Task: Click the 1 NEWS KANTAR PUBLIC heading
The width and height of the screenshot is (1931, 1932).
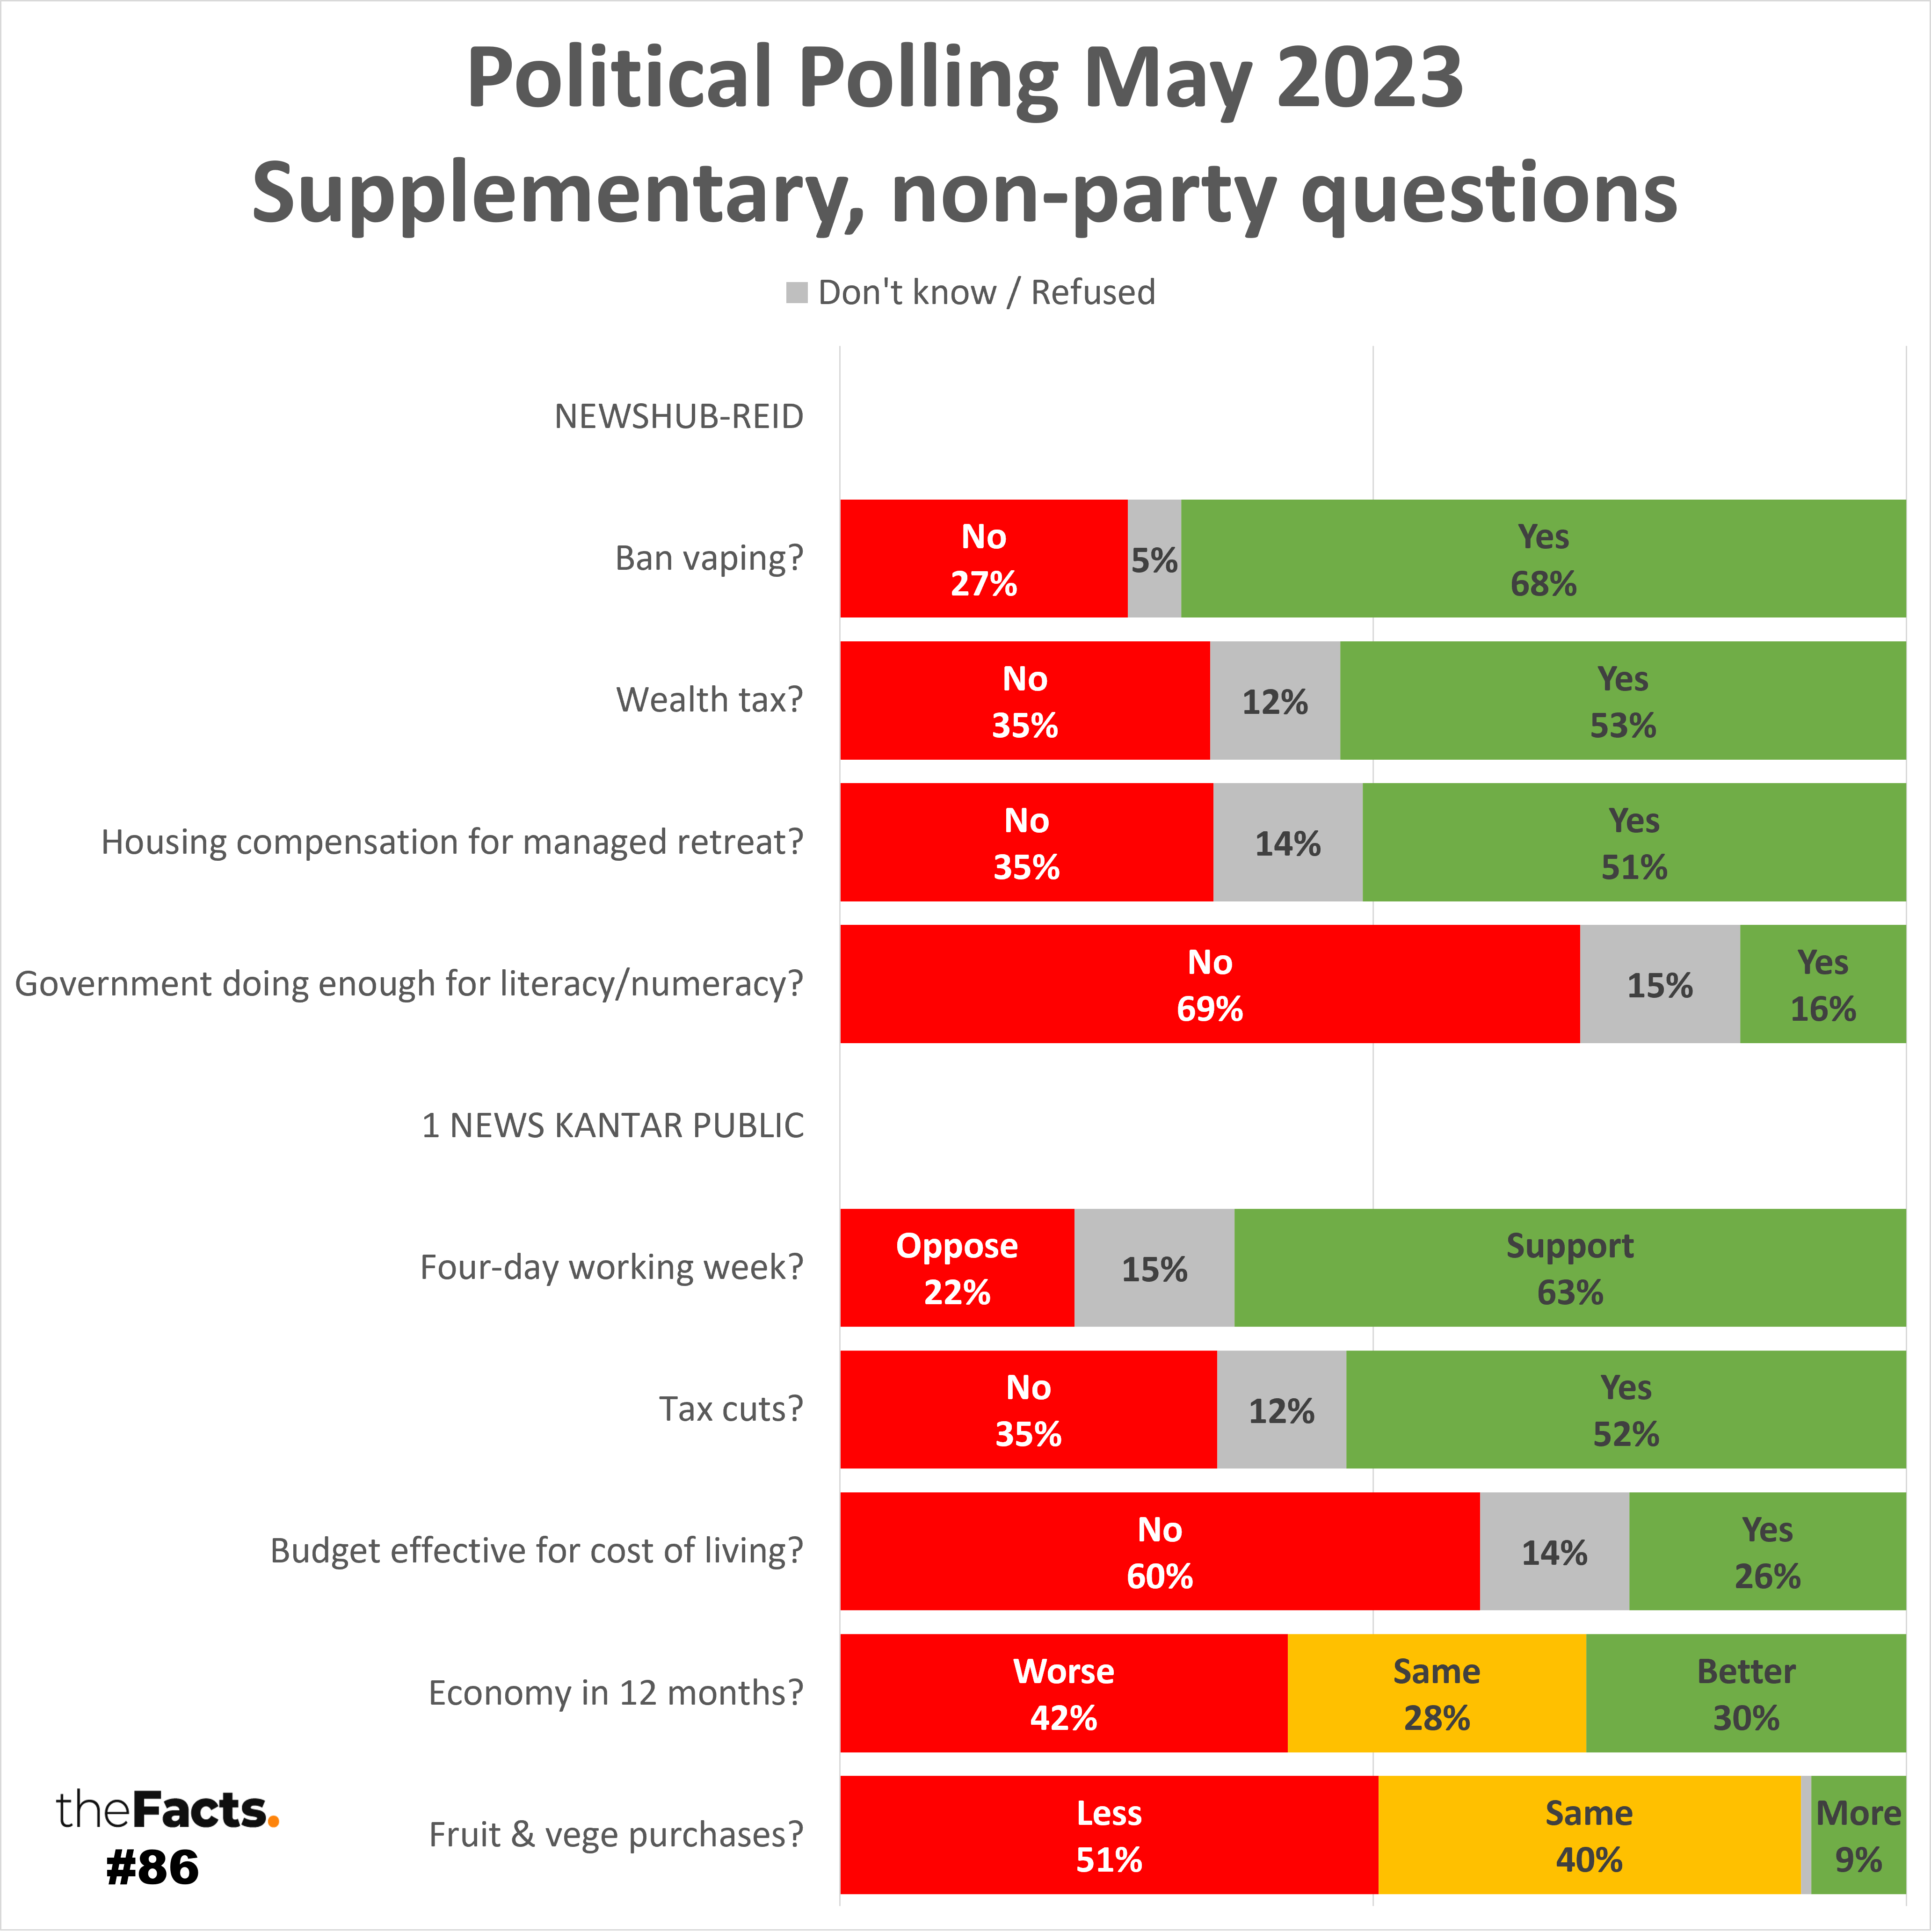Action: (612, 1126)
